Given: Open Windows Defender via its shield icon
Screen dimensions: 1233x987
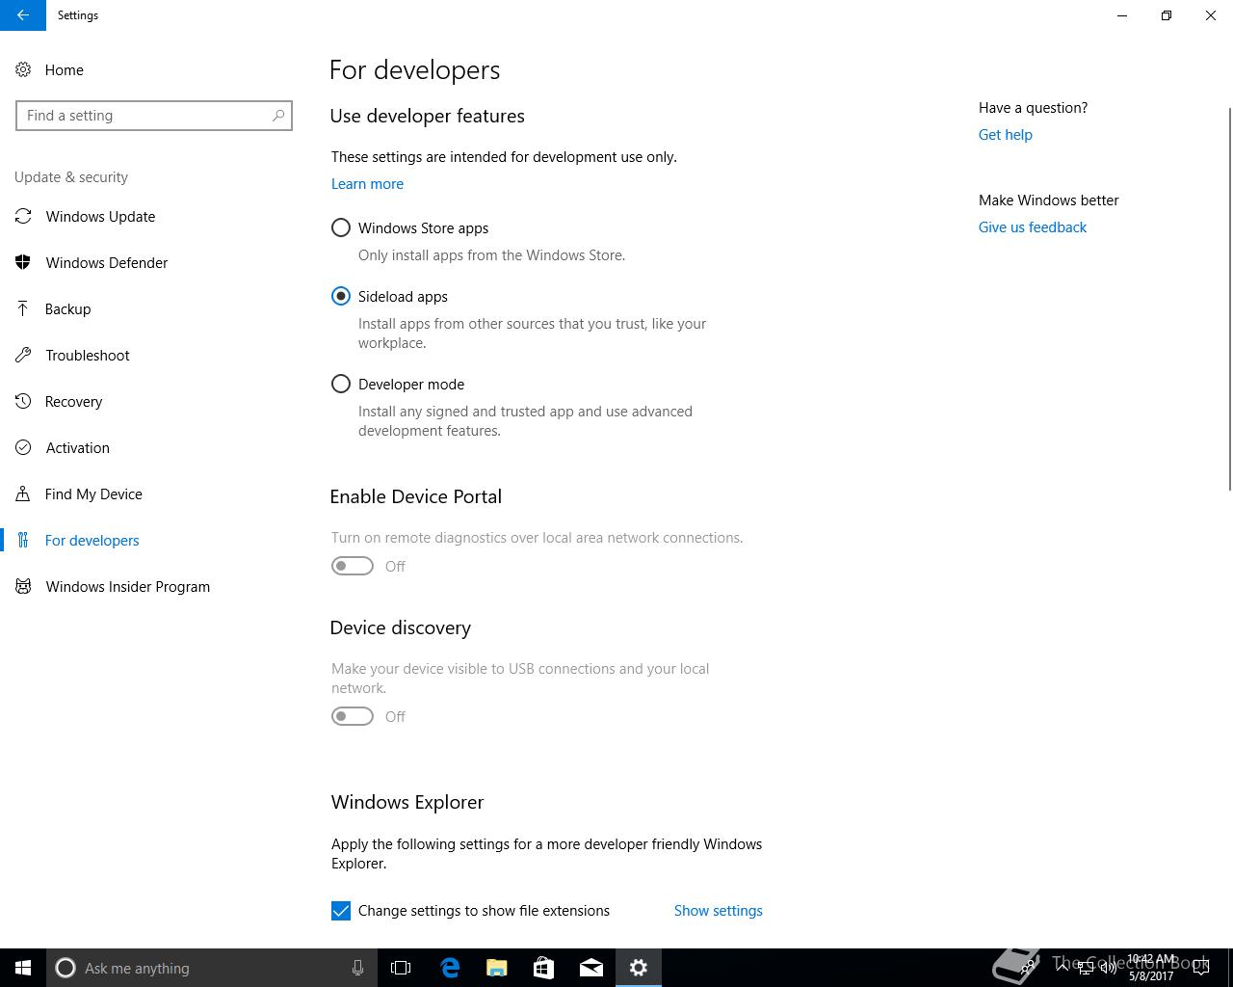Looking at the screenshot, I should tap(23, 262).
